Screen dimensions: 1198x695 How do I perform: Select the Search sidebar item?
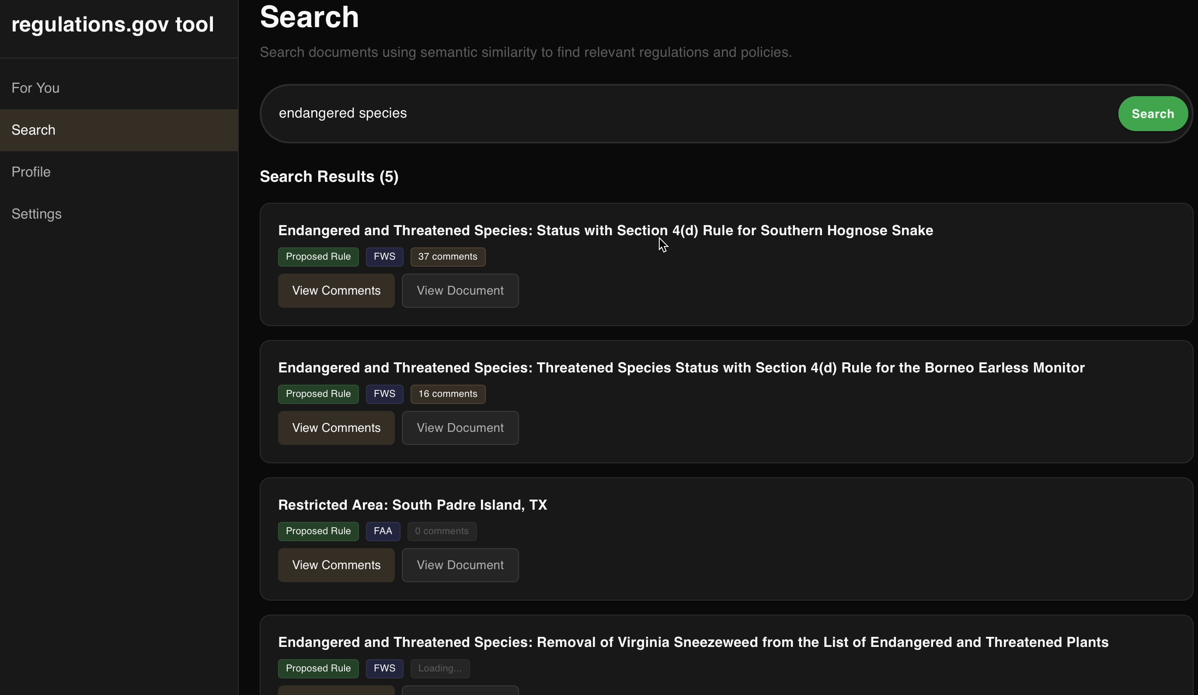34,130
